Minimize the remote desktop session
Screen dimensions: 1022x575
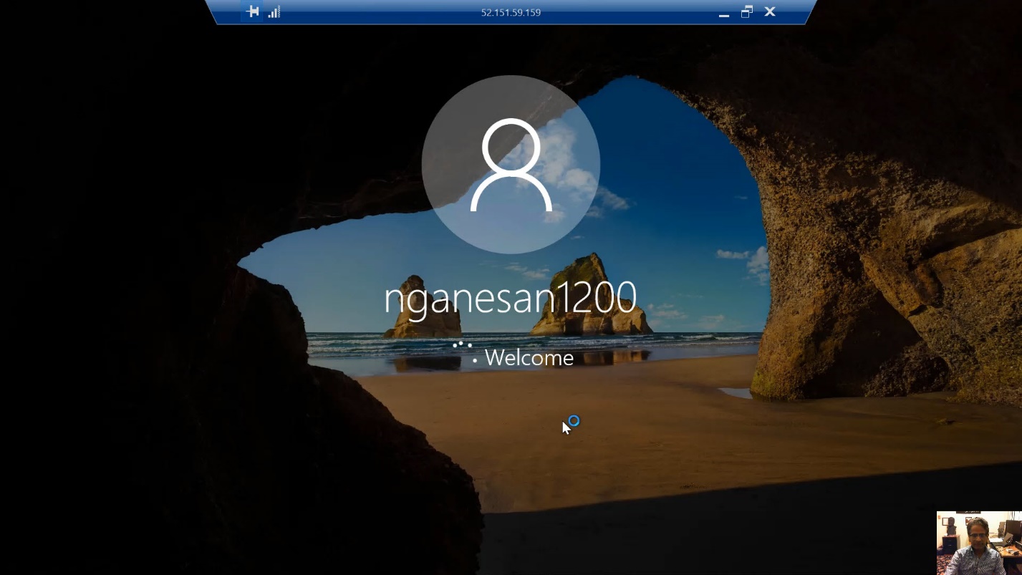tap(724, 13)
